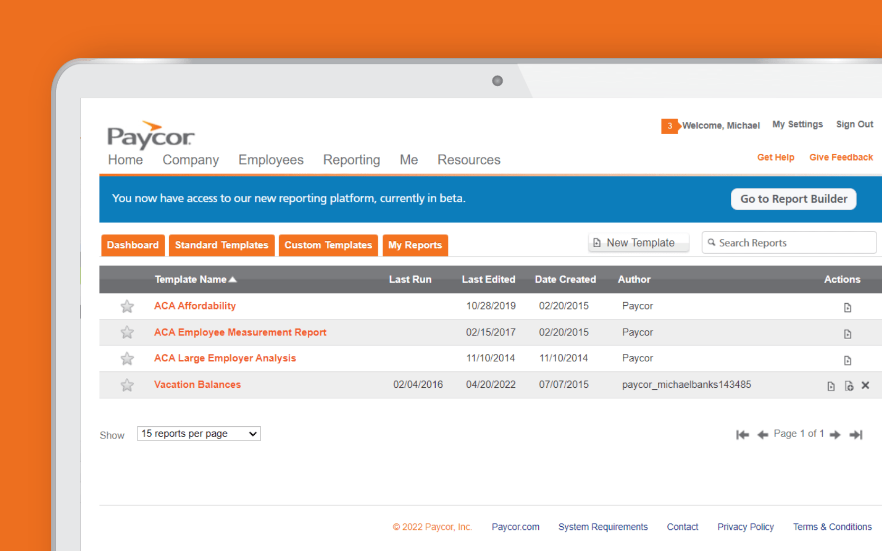Open the Paycor.com footer link
Screen dimensions: 882x551
point(516,527)
